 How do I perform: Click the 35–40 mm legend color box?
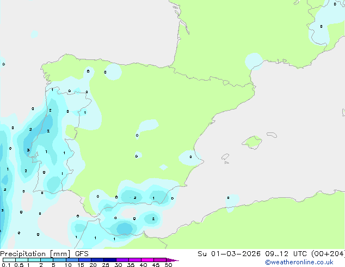[x=134, y=260]
